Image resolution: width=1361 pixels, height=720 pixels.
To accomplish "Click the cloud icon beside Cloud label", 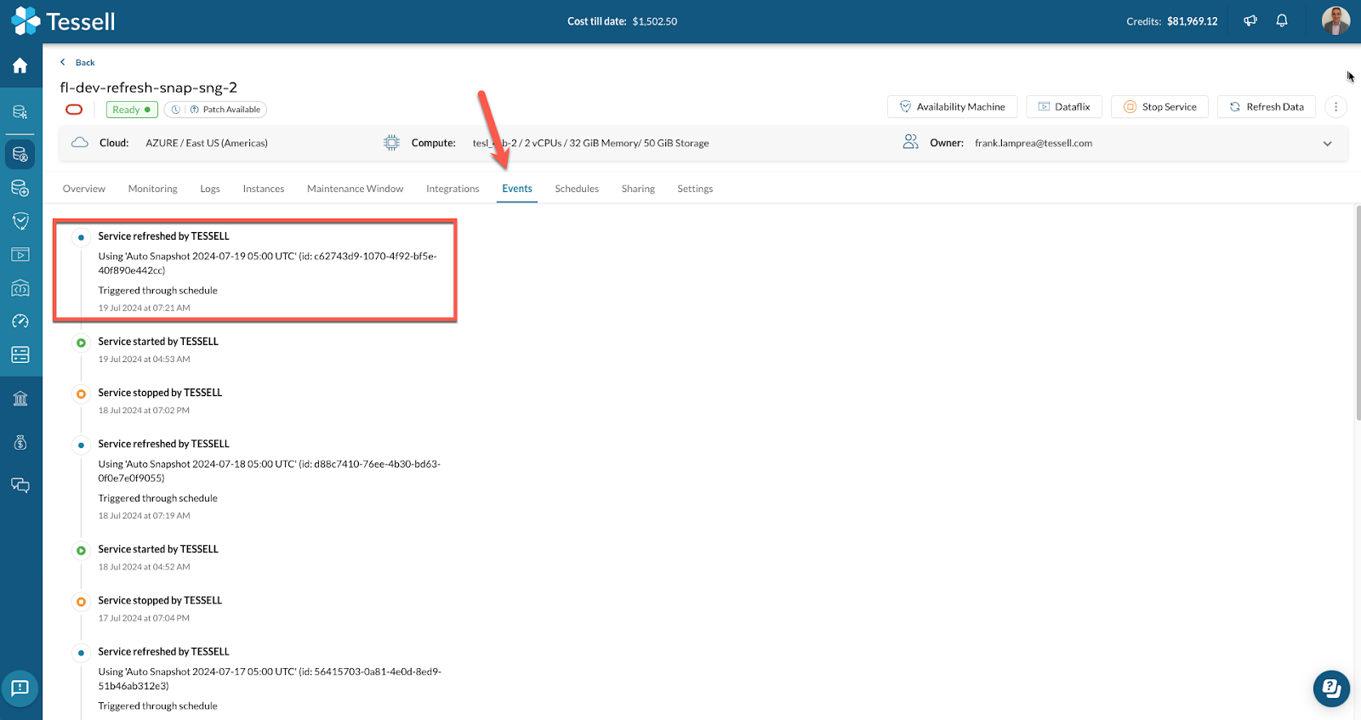I will click(80, 143).
